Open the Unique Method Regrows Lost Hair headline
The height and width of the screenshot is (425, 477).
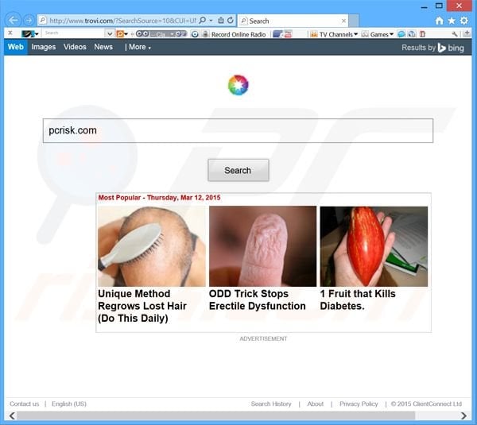142,306
